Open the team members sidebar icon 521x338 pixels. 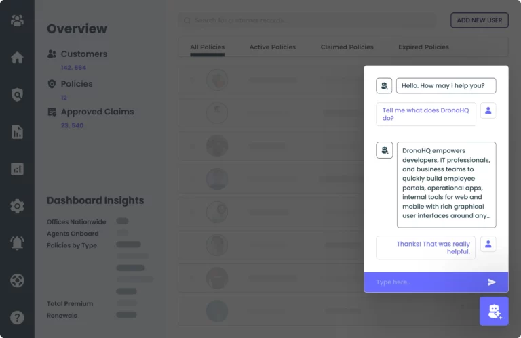point(17,20)
